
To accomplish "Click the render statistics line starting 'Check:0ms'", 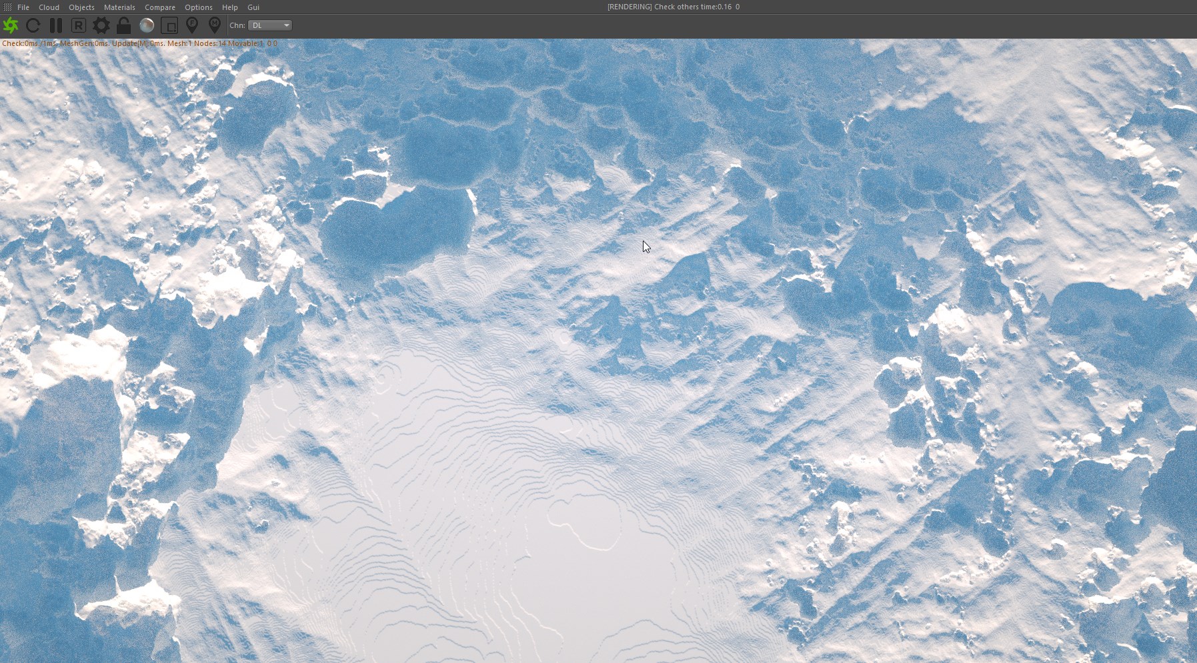I will [139, 43].
